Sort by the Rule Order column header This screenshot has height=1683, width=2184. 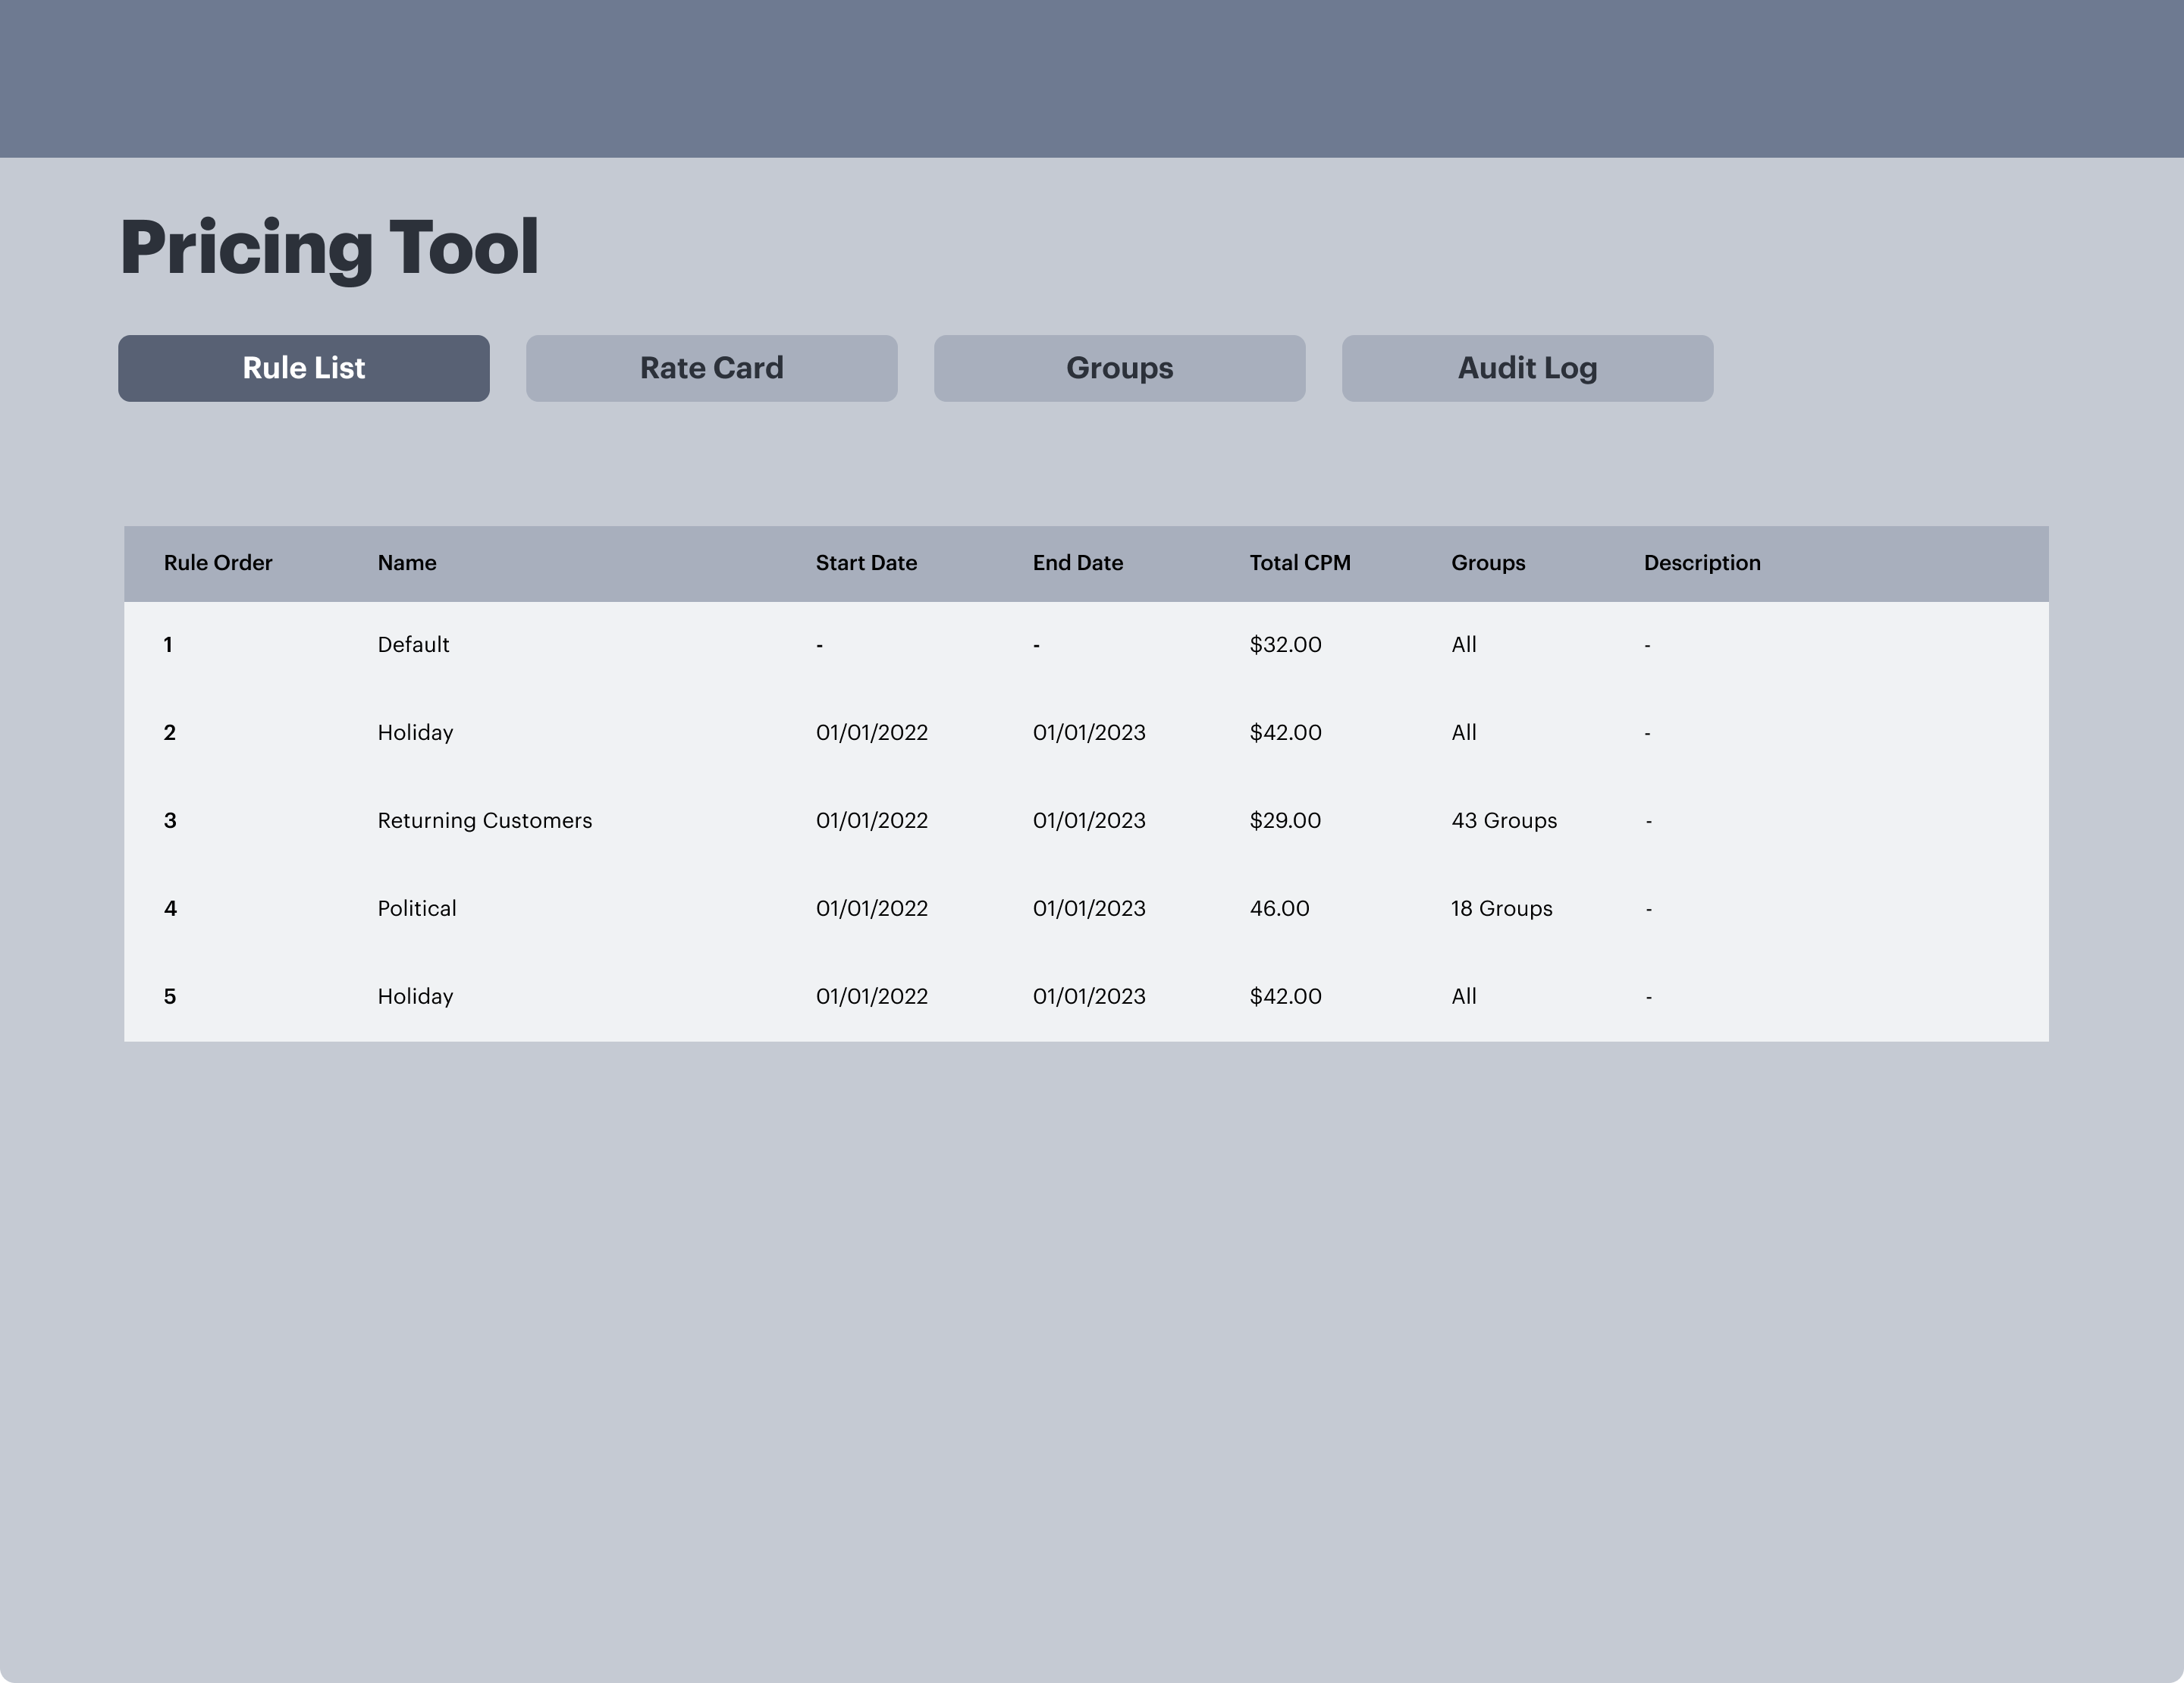[218, 563]
